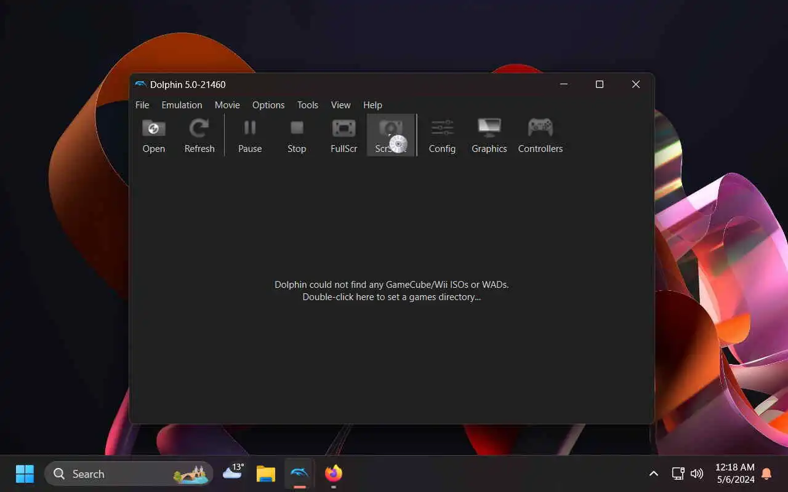Click the Open disc toolbar icon

pos(154,135)
